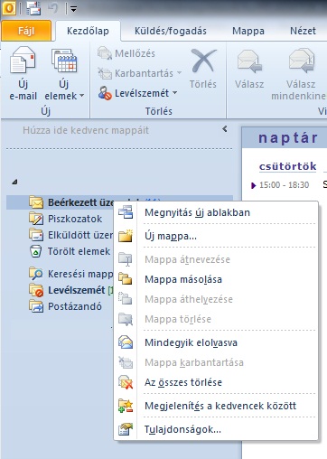
Task: Collapse the mailbox tree triangle
Action: [14, 182]
